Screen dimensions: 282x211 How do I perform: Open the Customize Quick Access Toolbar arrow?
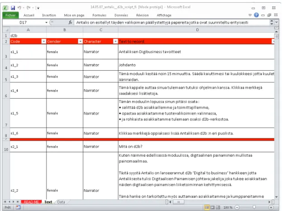coord(38,8)
